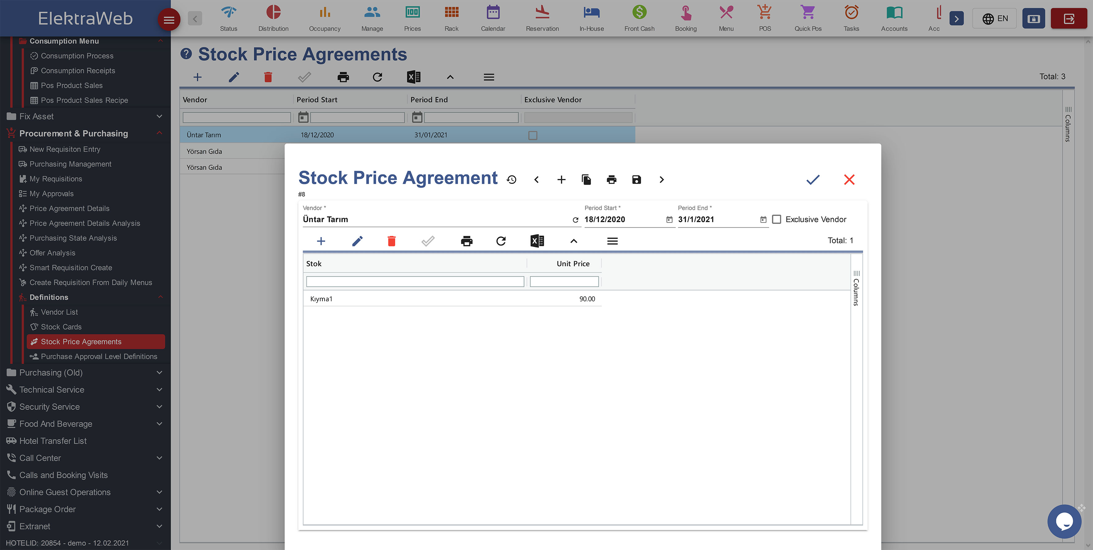
Task: Confirm the agreement with the blue checkmark
Action: tap(813, 180)
